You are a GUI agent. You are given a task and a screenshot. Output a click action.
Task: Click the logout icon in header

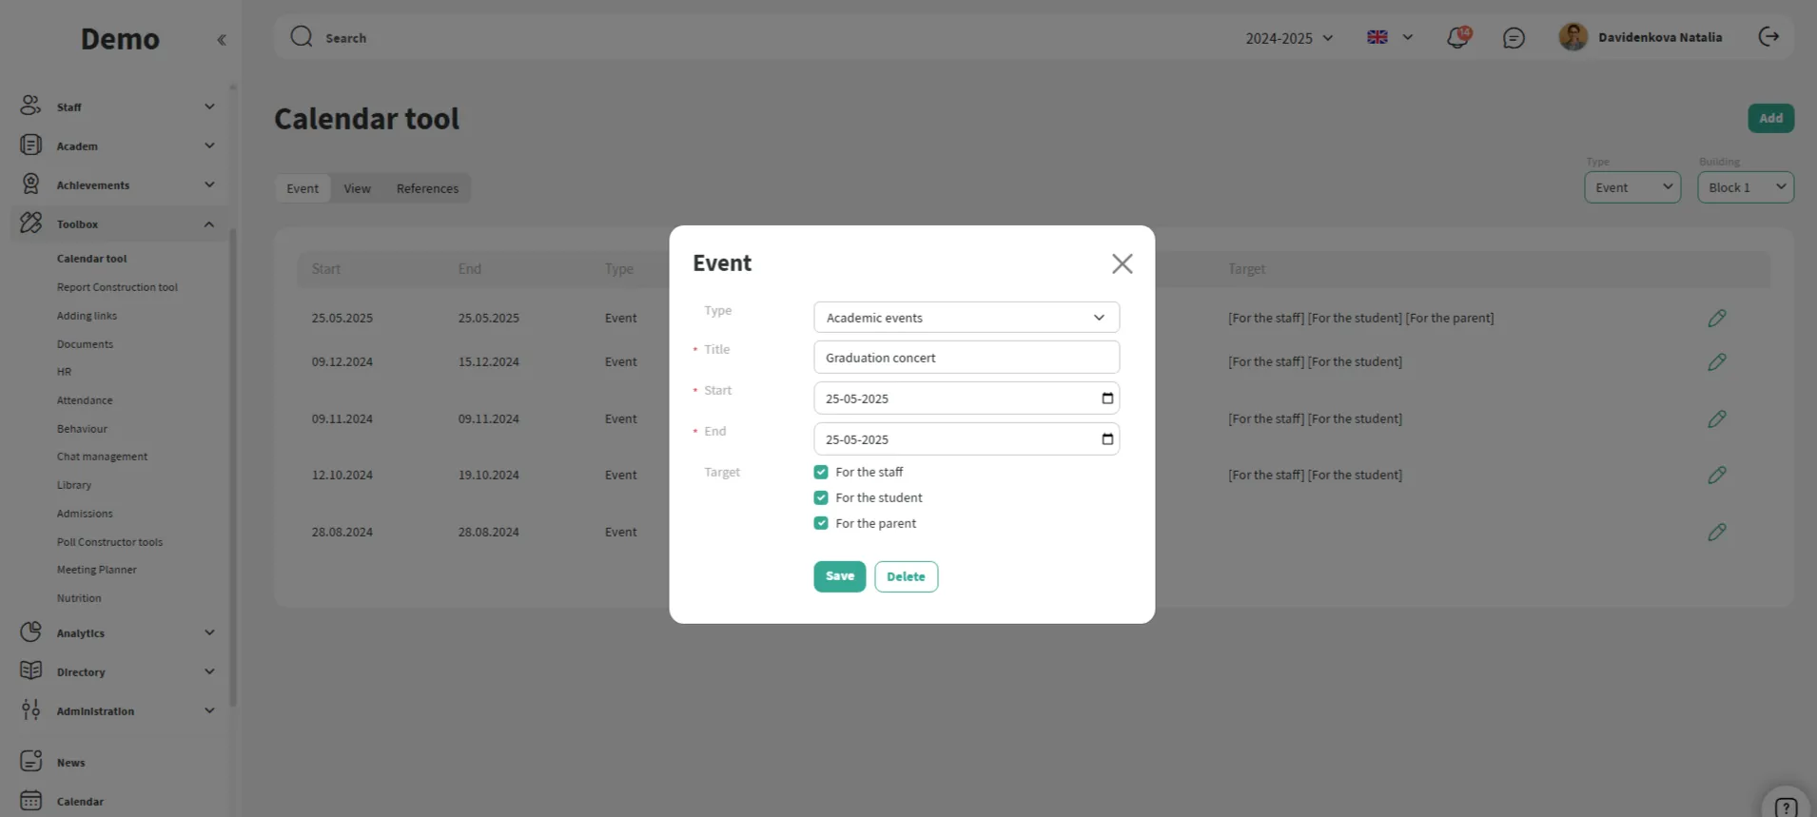coord(1768,37)
